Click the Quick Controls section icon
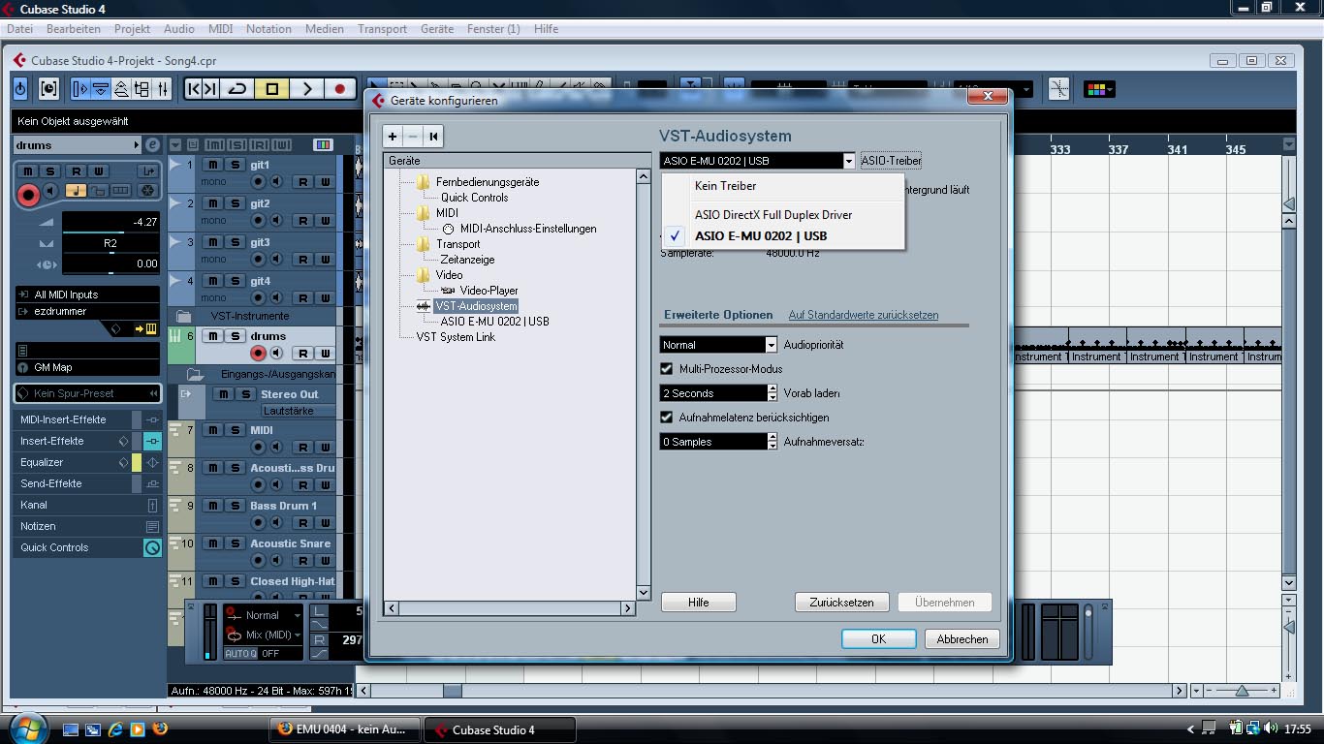The image size is (1324, 744). (x=152, y=547)
